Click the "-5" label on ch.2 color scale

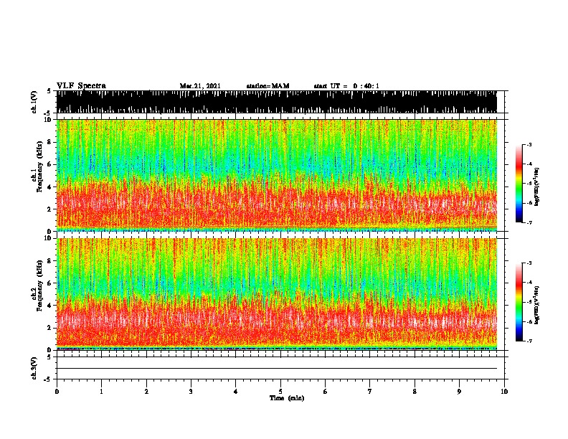pyautogui.click(x=529, y=302)
